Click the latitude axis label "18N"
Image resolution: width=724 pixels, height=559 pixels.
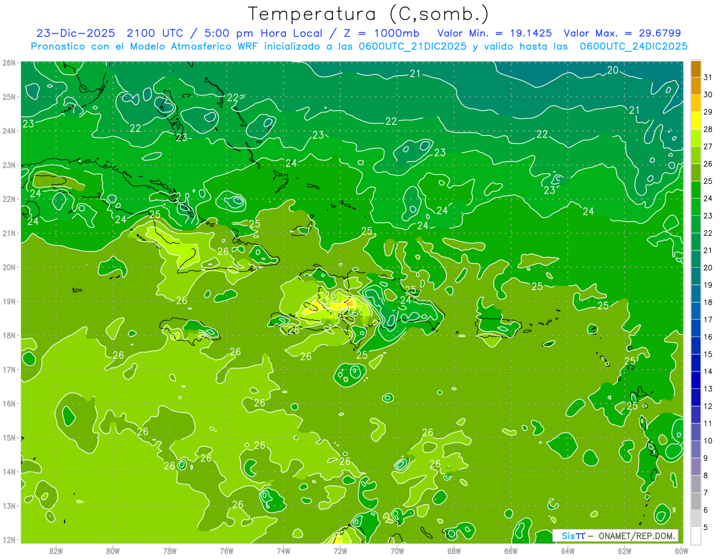click(8, 335)
